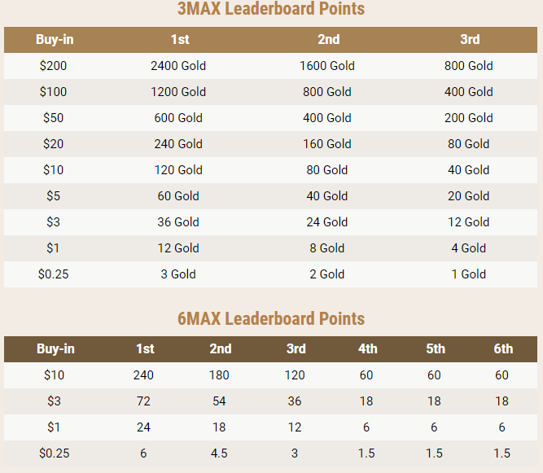This screenshot has width=543, height=473.
Task: Click the $0.25 buy-in cell in the 6MAX table
Action: coord(53,453)
